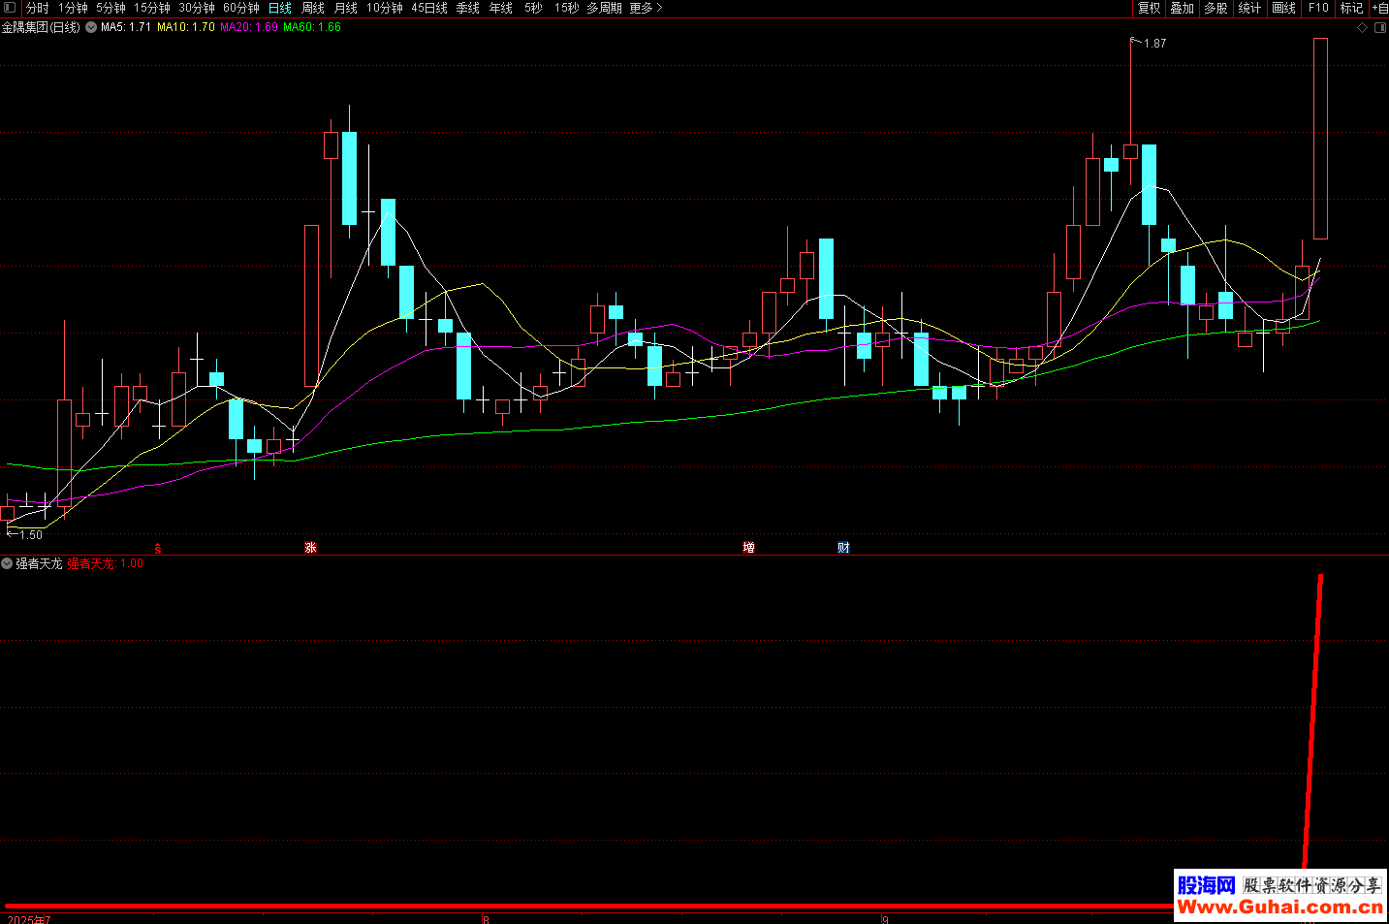Switch to 5分钟 period tab
The height and width of the screenshot is (924, 1389).
pyautogui.click(x=110, y=8)
